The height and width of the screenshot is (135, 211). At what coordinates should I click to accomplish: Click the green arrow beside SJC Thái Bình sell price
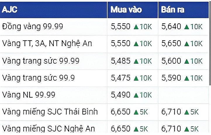click(186, 112)
